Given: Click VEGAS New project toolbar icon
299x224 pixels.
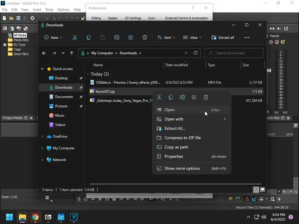Looking at the screenshot, I should pyautogui.click(x=4, y=18).
